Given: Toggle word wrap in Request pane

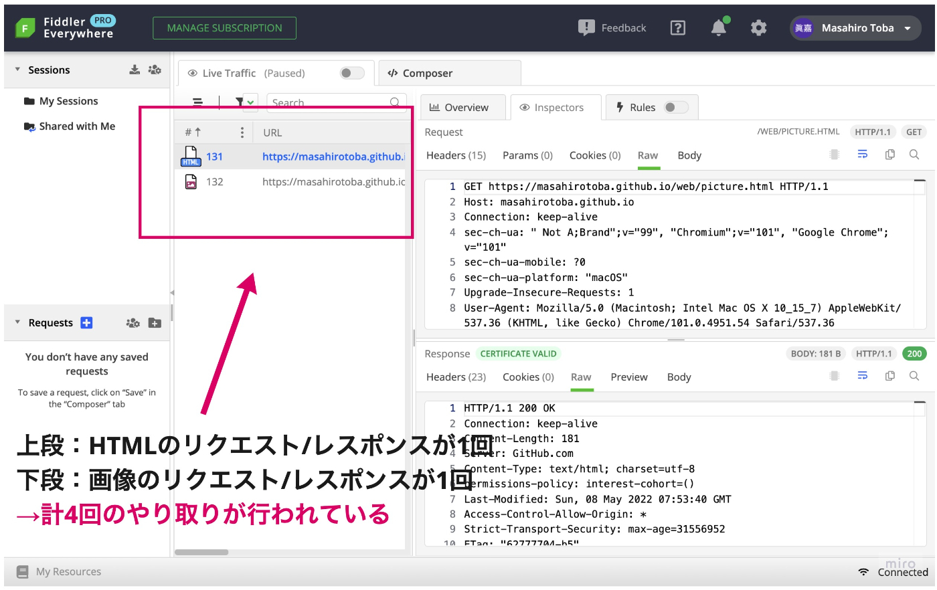Looking at the screenshot, I should coord(863,155).
